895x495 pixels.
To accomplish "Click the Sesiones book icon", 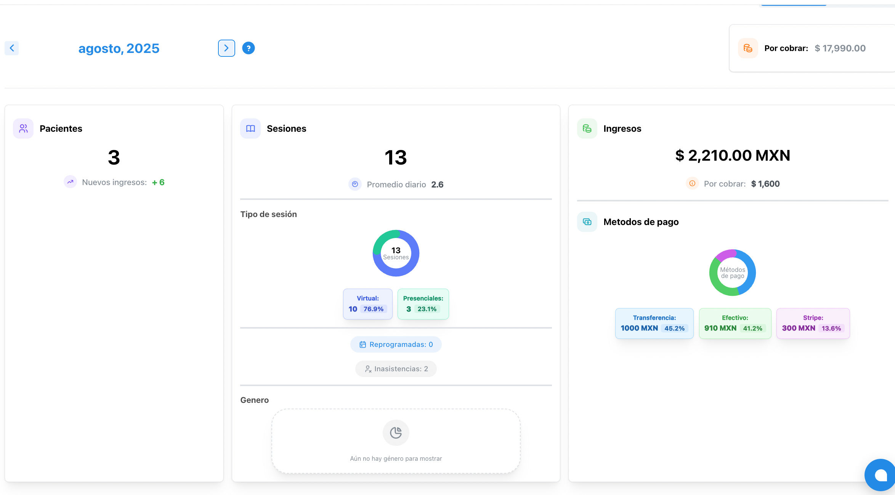I will [250, 128].
